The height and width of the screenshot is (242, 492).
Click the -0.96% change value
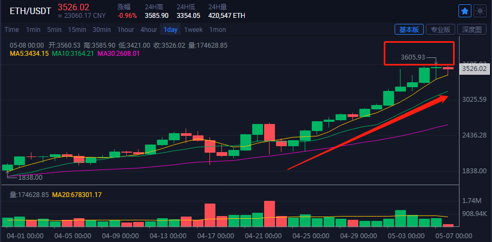[127, 15]
